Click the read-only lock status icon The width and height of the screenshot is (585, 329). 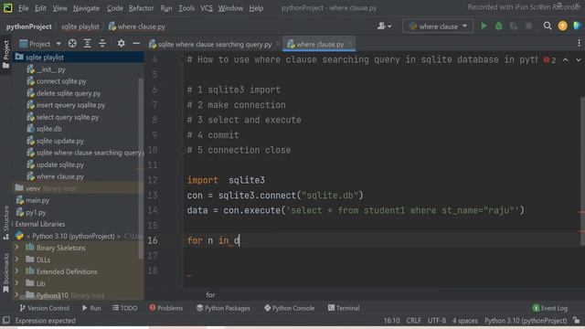coord(577,321)
